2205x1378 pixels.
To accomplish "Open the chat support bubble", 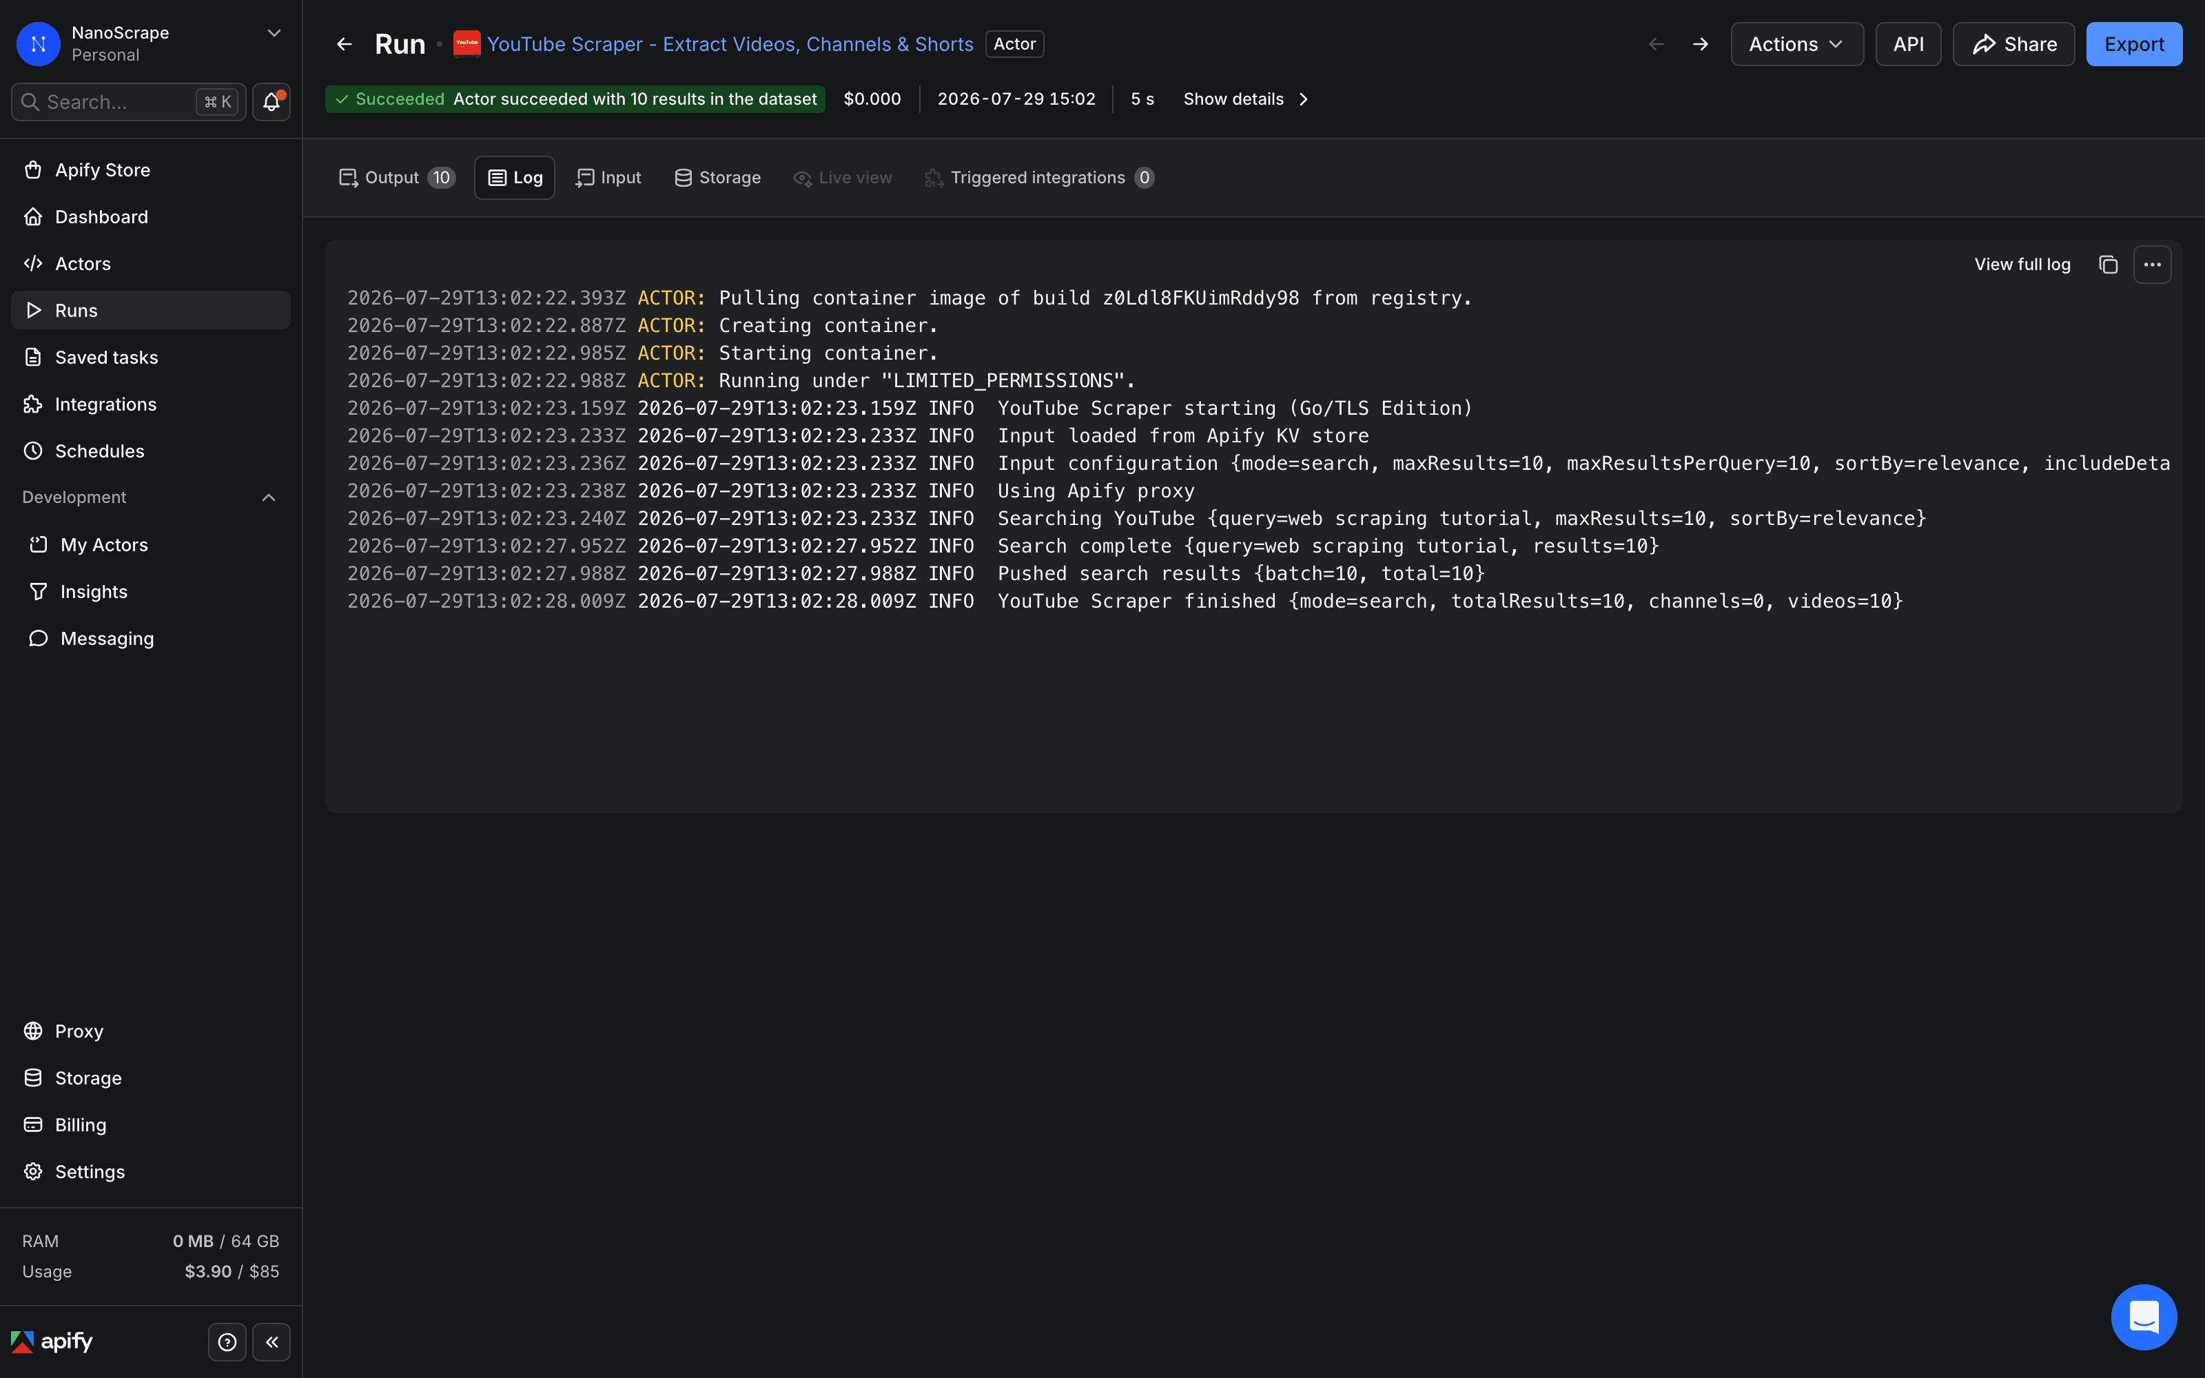I will coord(2144,1317).
